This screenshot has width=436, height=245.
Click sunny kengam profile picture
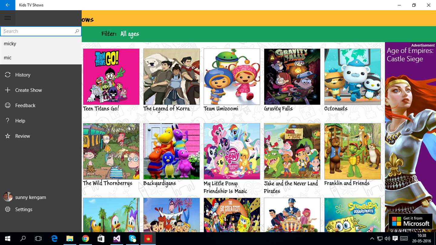click(x=8, y=197)
